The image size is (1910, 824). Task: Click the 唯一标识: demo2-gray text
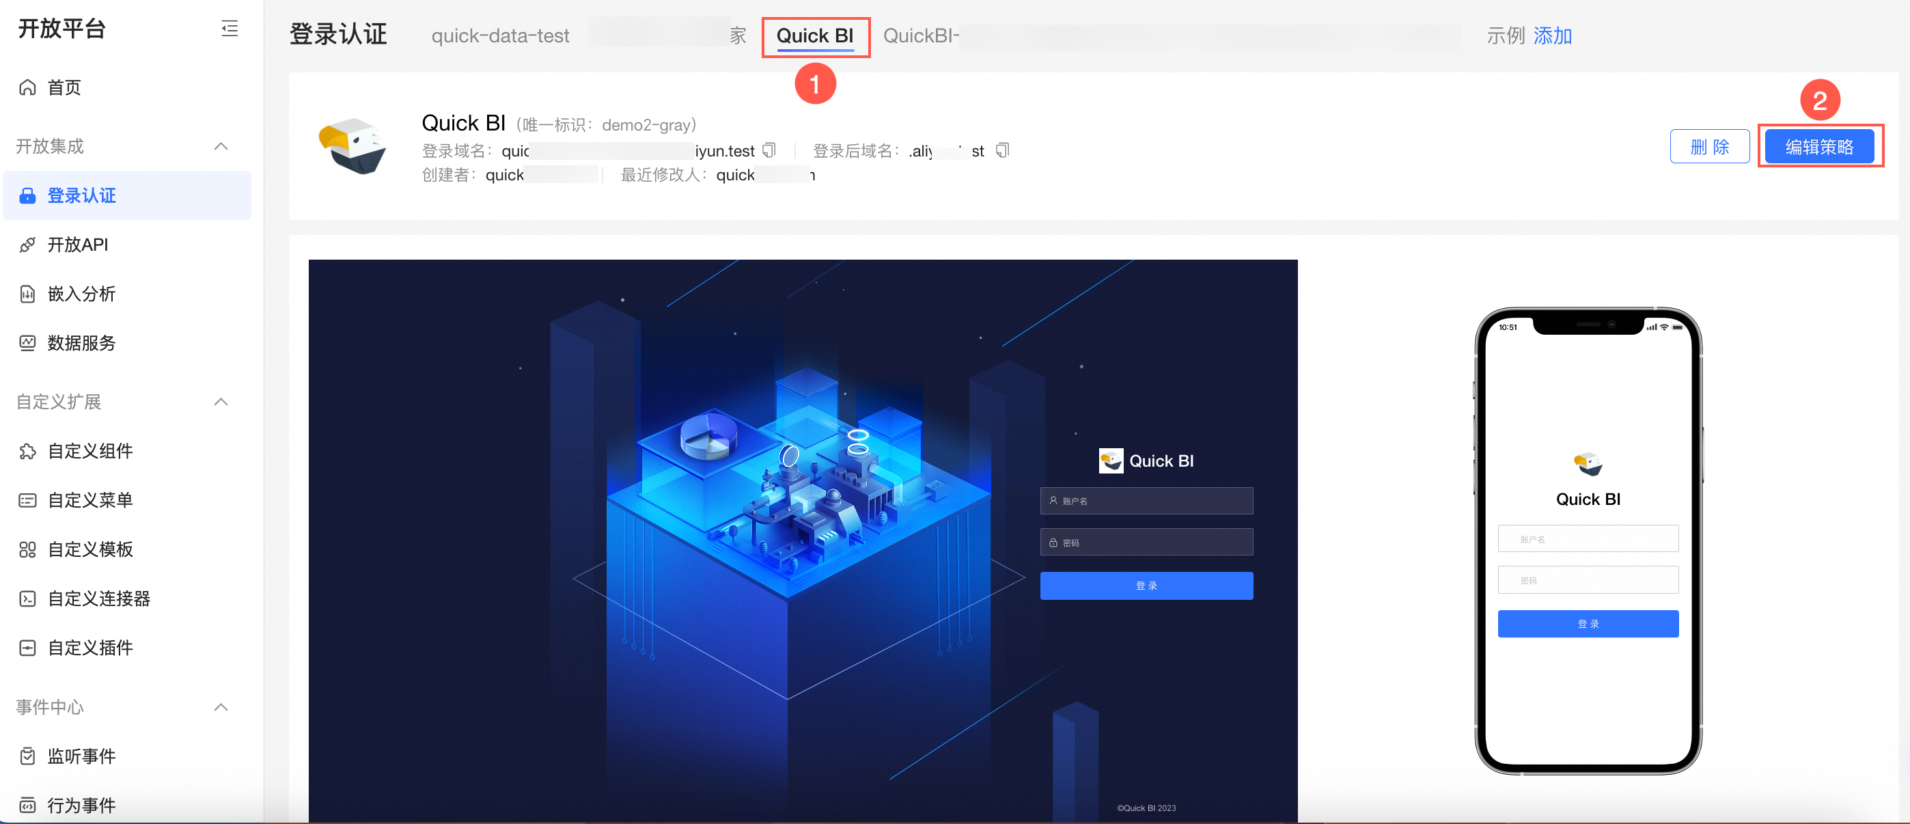(607, 124)
